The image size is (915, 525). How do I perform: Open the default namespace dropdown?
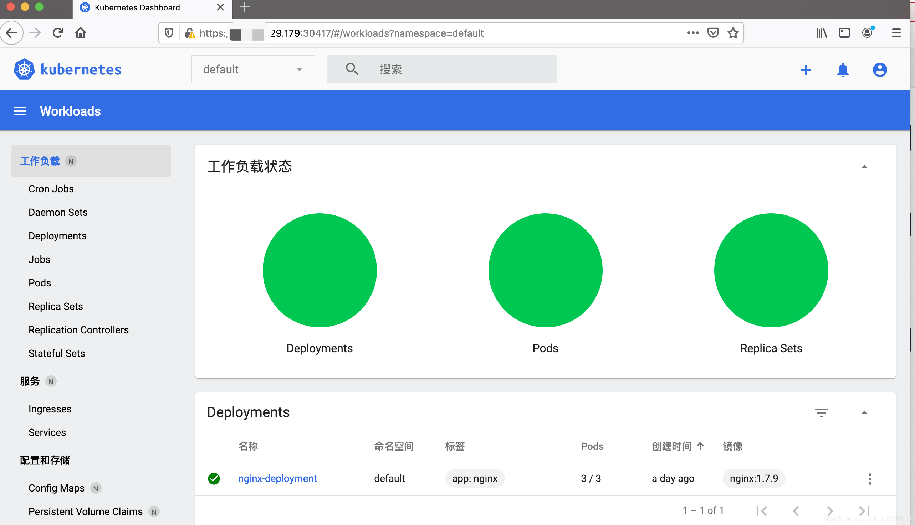pos(253,69)
